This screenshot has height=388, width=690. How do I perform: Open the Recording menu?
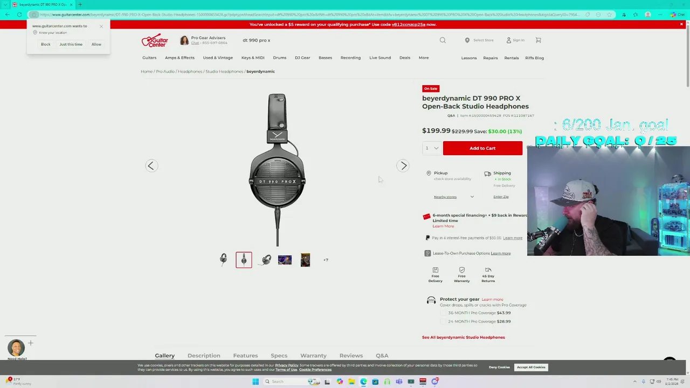350,58
